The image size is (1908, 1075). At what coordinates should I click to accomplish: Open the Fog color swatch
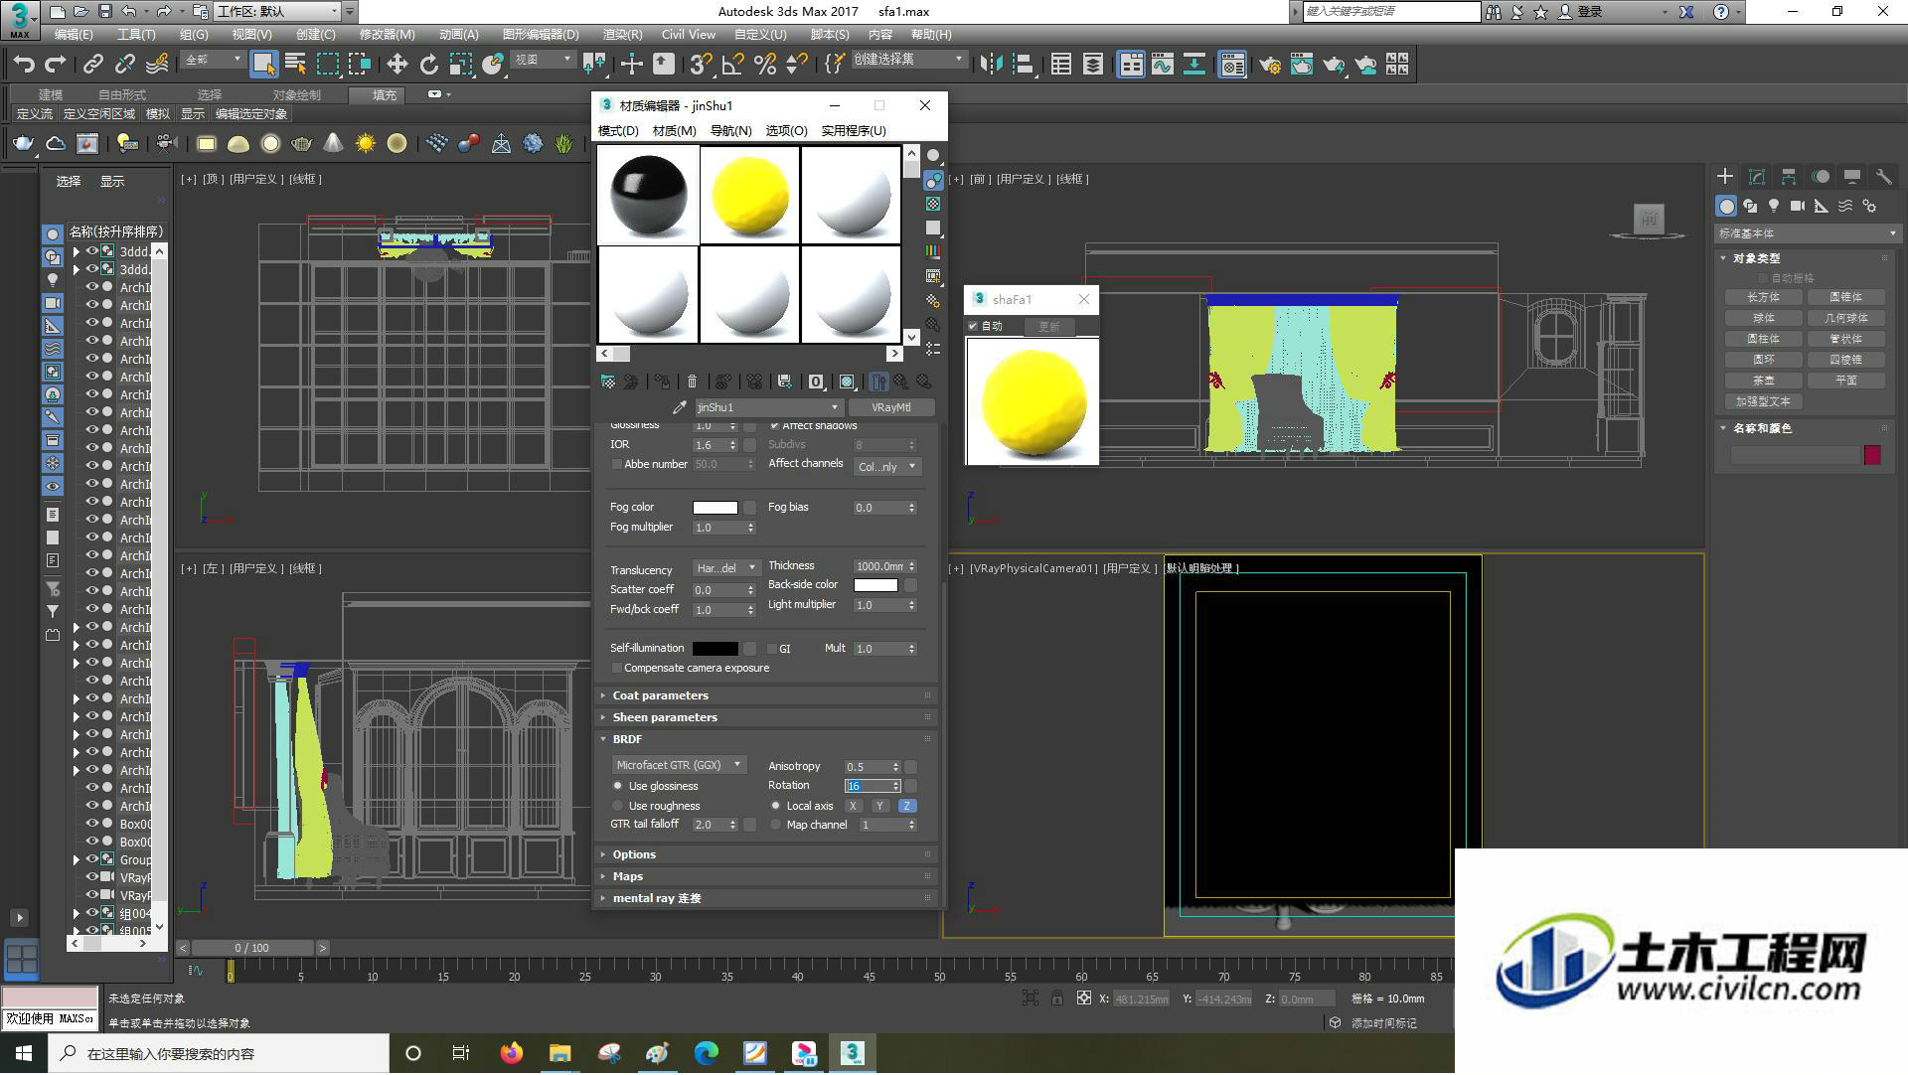point(715,508)
